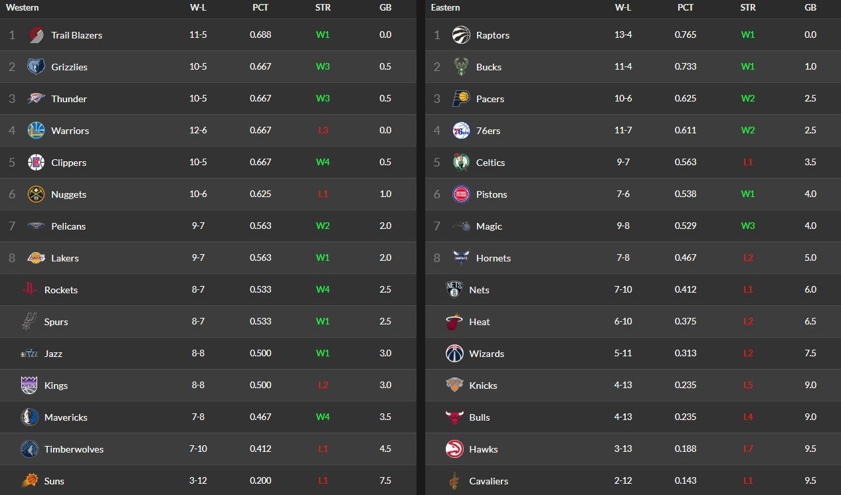The image size is (841, 495).
Task: Open the Thunder team page
Action: pyautogui.click(x=69, y=99)
